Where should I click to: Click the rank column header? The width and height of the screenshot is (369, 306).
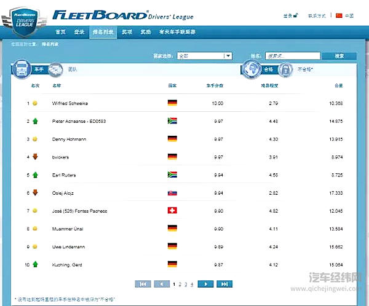pyautogui.click(x=35, y=85)
